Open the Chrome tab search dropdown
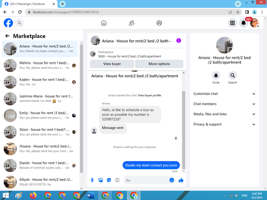 coord(238,4)
